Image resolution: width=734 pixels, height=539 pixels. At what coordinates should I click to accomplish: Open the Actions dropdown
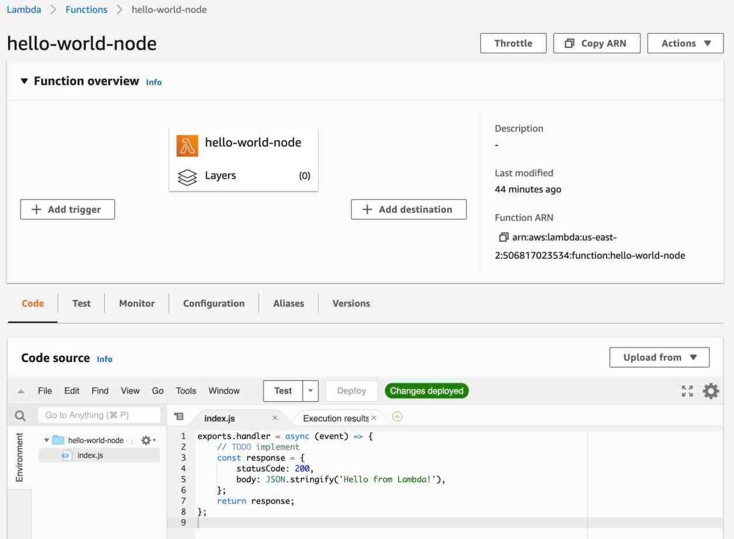point(685,43)
